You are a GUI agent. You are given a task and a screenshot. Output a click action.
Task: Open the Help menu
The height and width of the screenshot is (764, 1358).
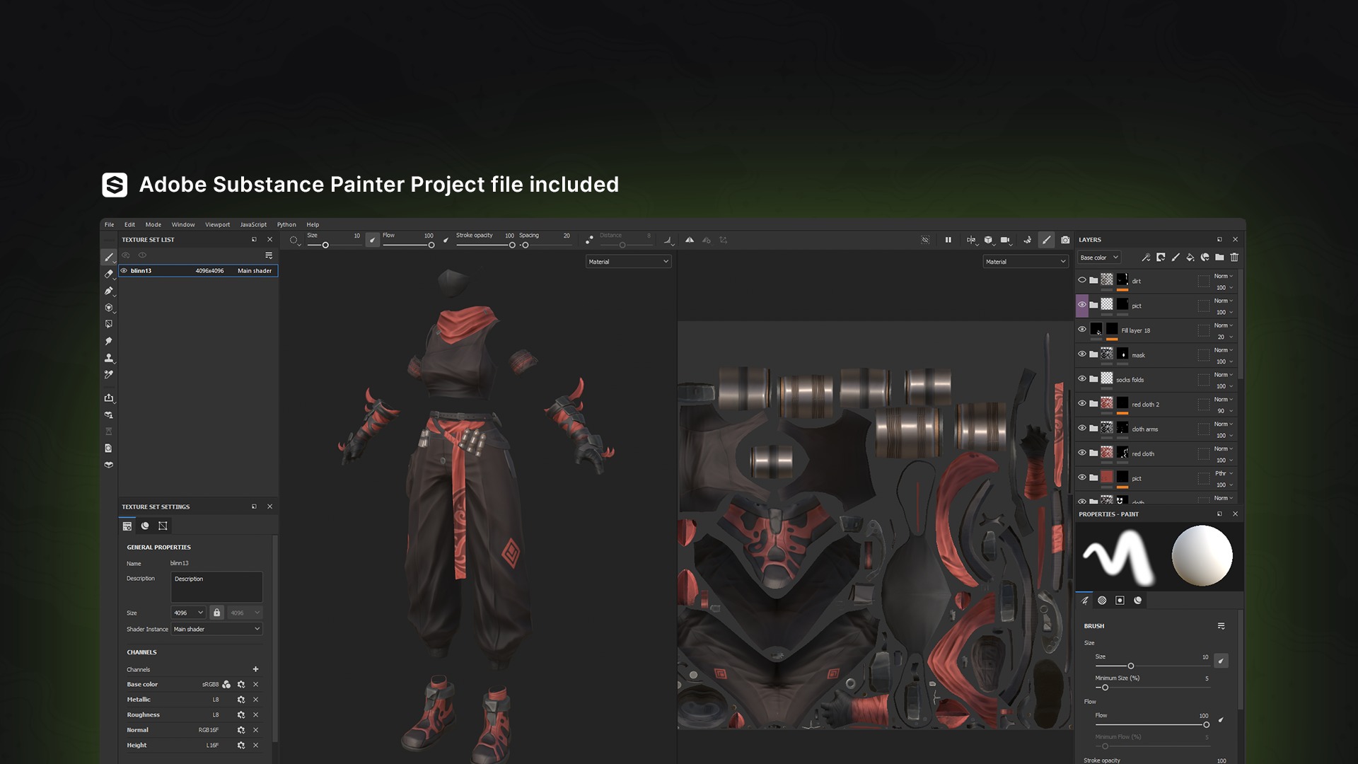[x=313, y=224]
